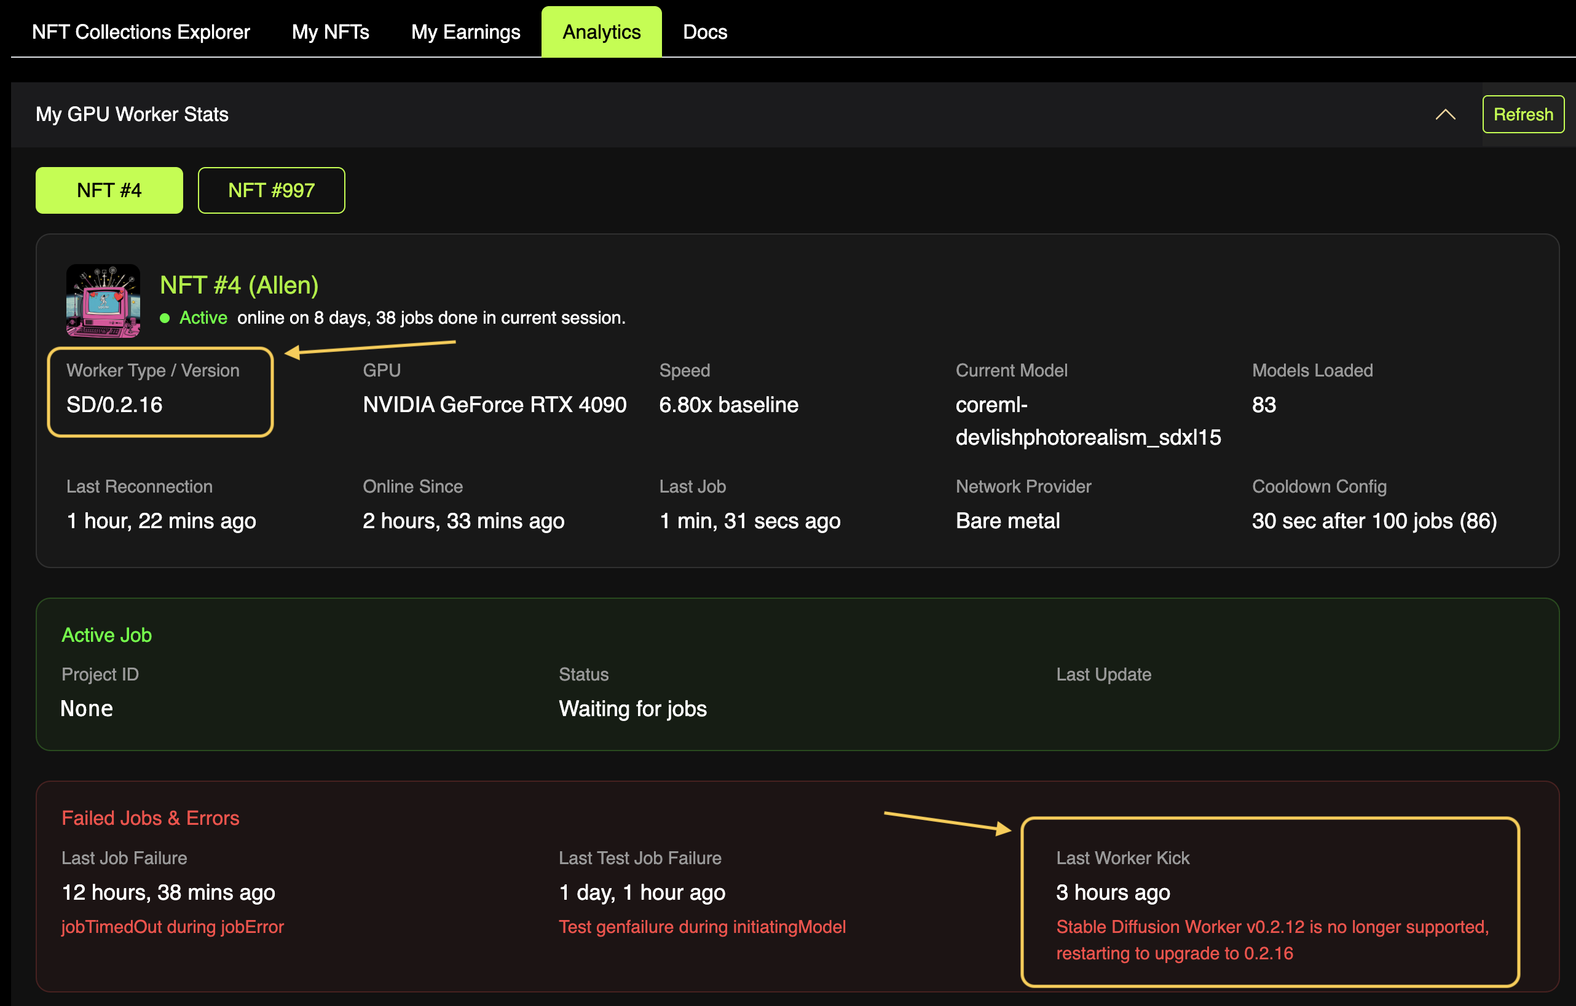The height and width of the screenshot is (1006, 1576).
Task: Open the NFT Collections Explorer tab
Action: pos(141,31)
